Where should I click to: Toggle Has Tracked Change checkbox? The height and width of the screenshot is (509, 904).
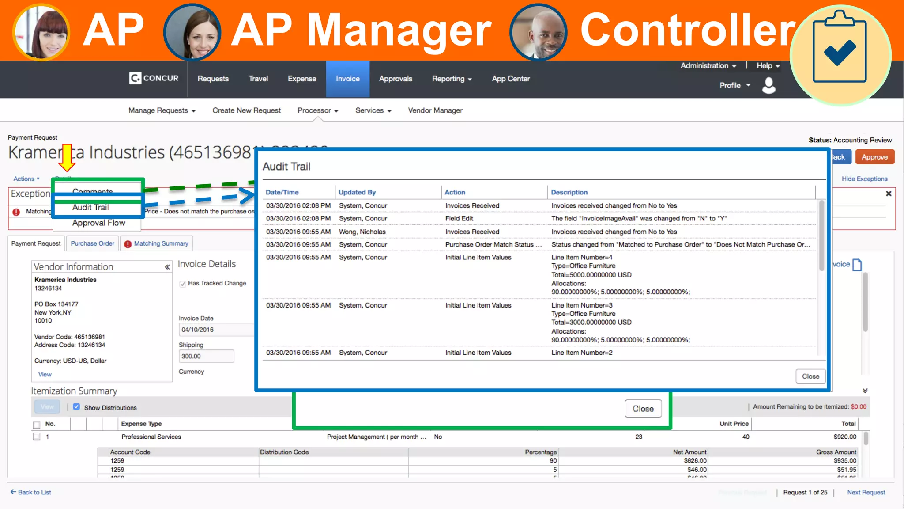183,284
